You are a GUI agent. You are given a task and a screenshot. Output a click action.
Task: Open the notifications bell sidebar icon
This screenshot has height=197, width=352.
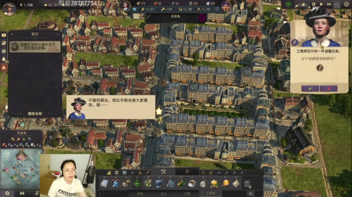coord(4,59)
